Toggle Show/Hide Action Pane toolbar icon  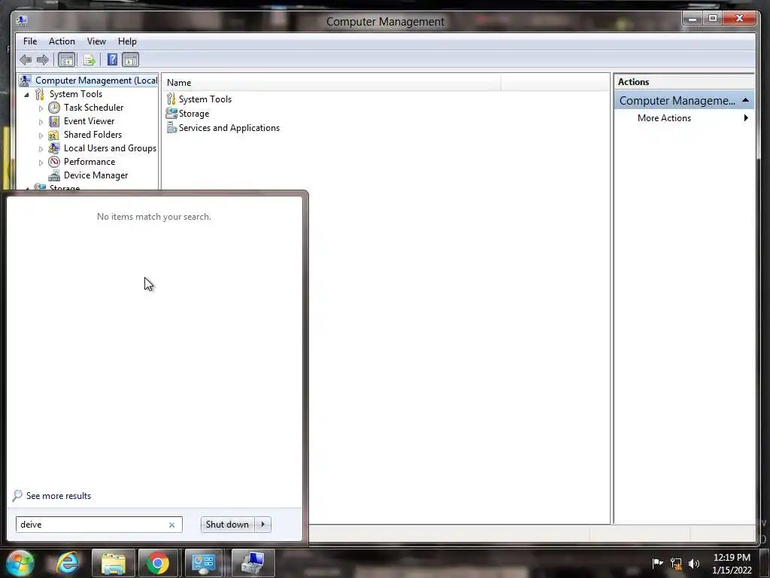[130, 60]
